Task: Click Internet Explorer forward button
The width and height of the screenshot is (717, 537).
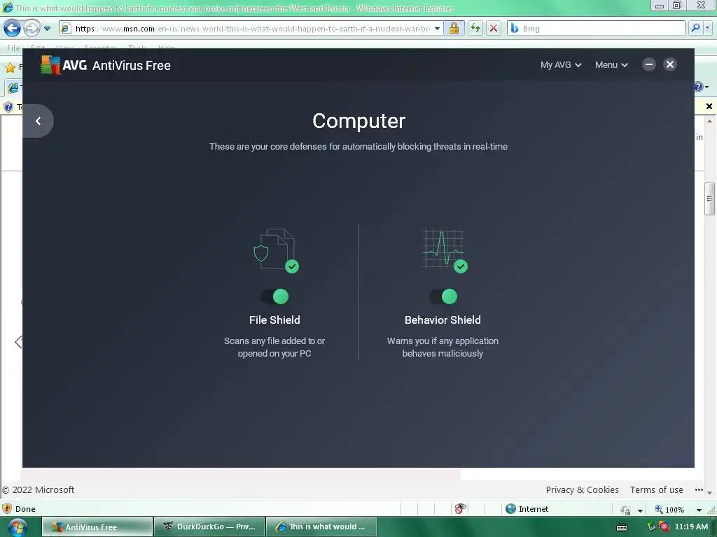Action: 32,28
